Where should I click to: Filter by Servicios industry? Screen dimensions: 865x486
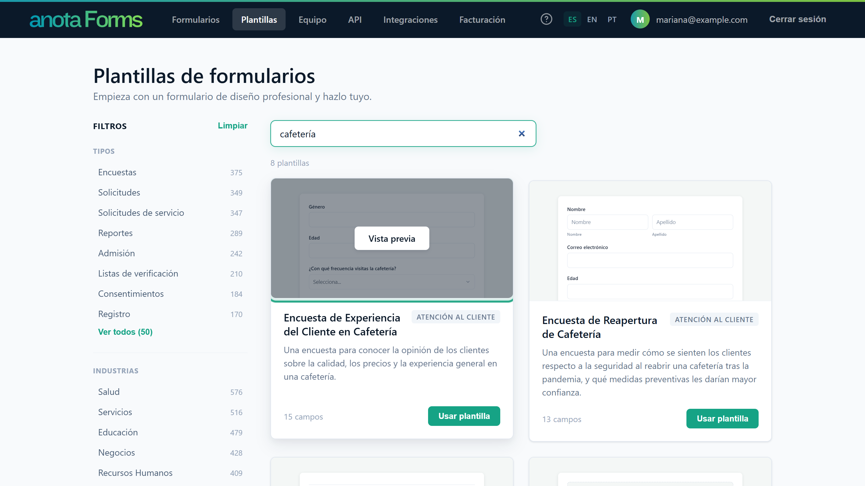point(170,412)
